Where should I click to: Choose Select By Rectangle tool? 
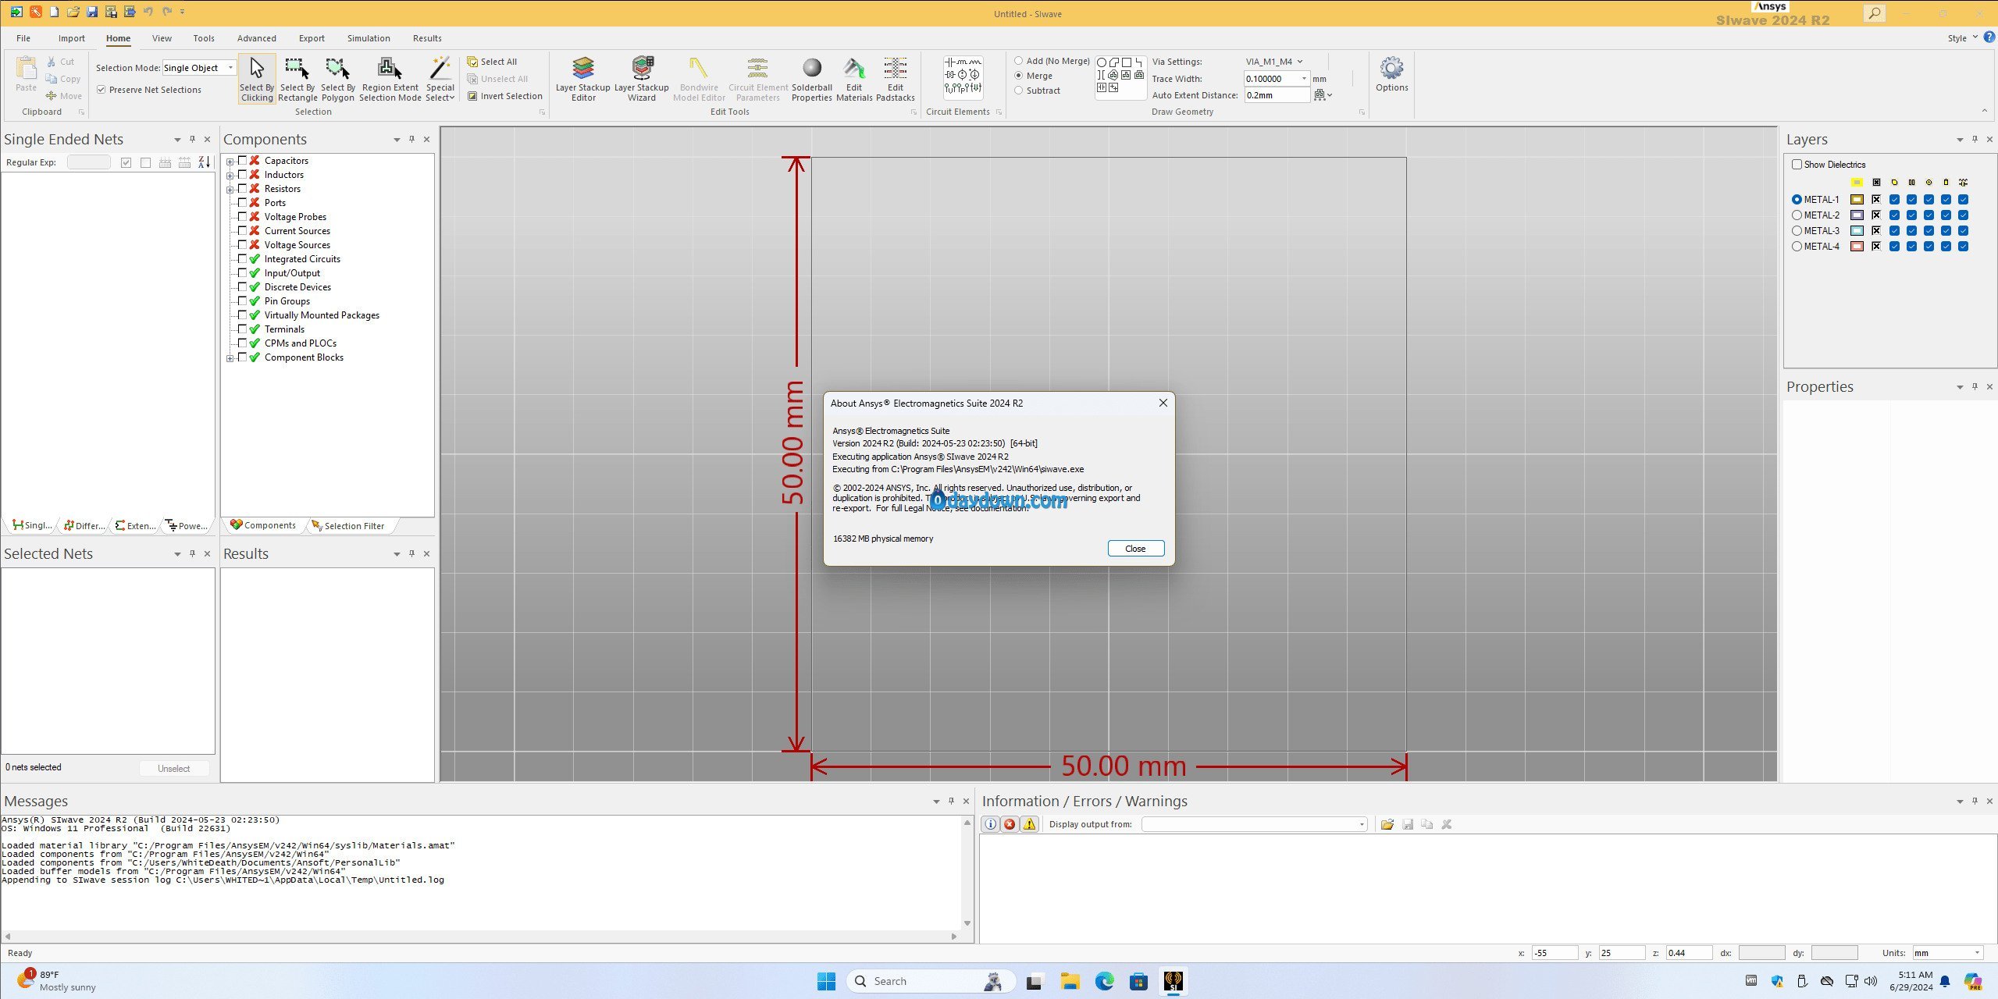click(x=297, y=79)
